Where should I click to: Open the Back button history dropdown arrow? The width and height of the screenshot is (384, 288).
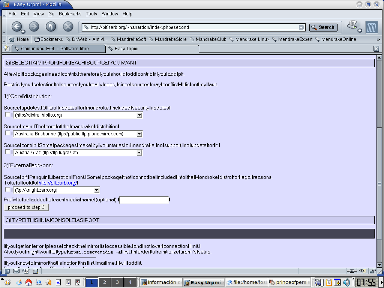pyautogui.click(x=23, y=31)
